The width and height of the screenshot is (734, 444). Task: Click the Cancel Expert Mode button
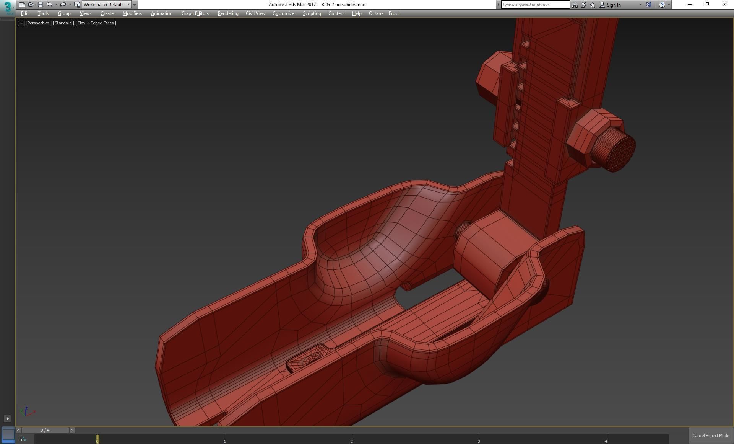pyautogui.click(x=710, y=436)
